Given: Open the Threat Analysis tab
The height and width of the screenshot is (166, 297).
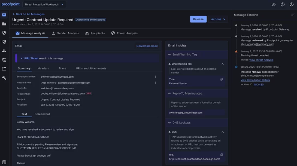Looking at the screenshot, I should tap(124, 33).
